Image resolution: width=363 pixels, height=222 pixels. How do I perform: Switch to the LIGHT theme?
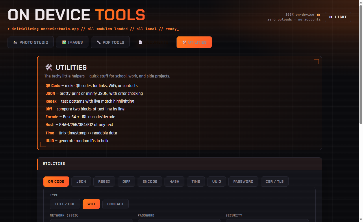tap(338, 17)
